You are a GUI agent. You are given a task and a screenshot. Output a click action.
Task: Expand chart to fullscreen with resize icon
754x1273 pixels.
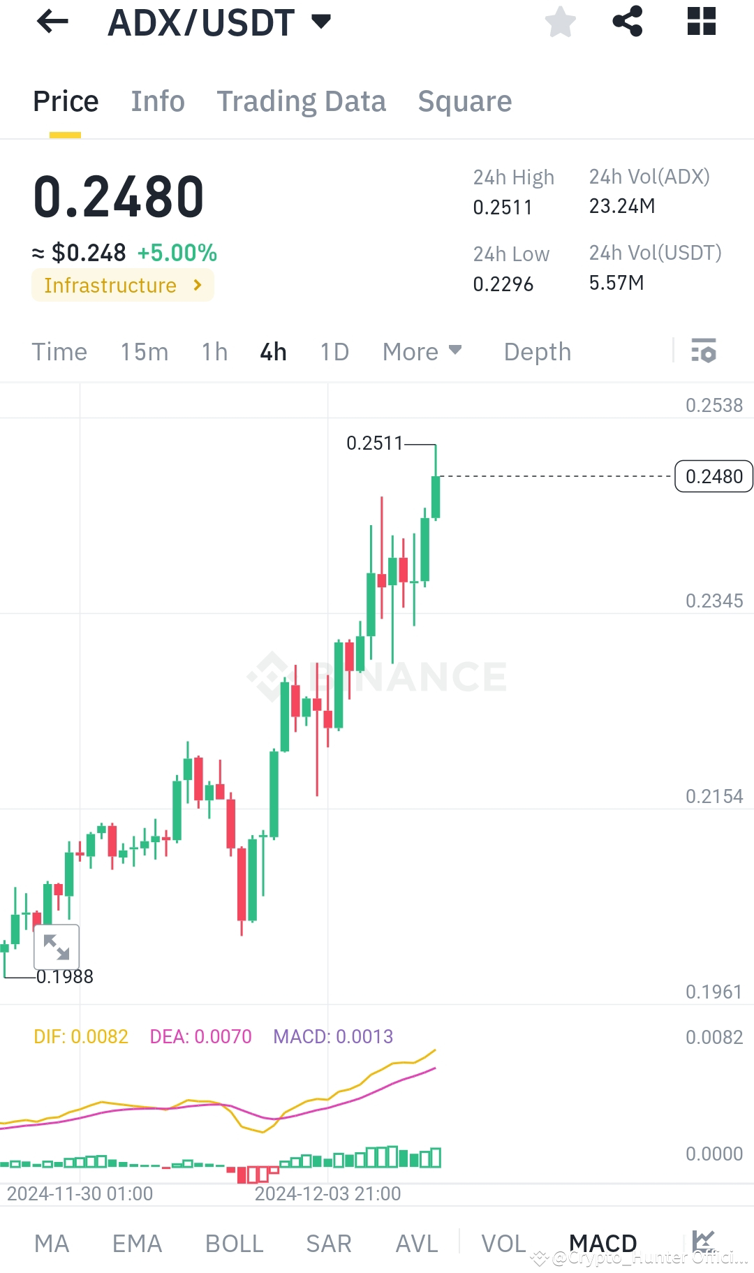pos(58,947)
